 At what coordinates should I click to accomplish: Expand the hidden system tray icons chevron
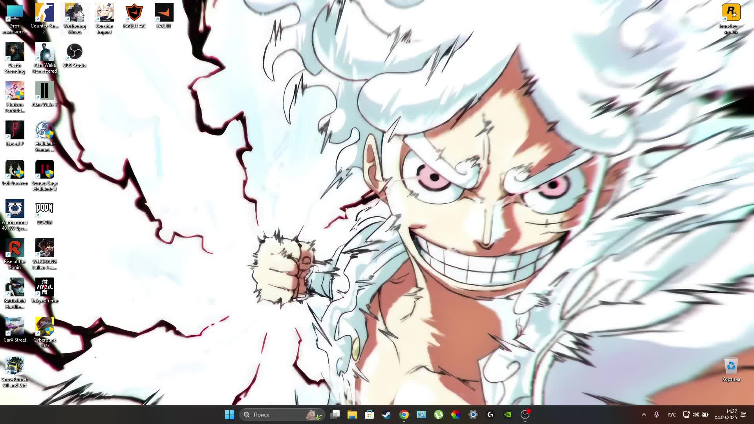point(644,415)
